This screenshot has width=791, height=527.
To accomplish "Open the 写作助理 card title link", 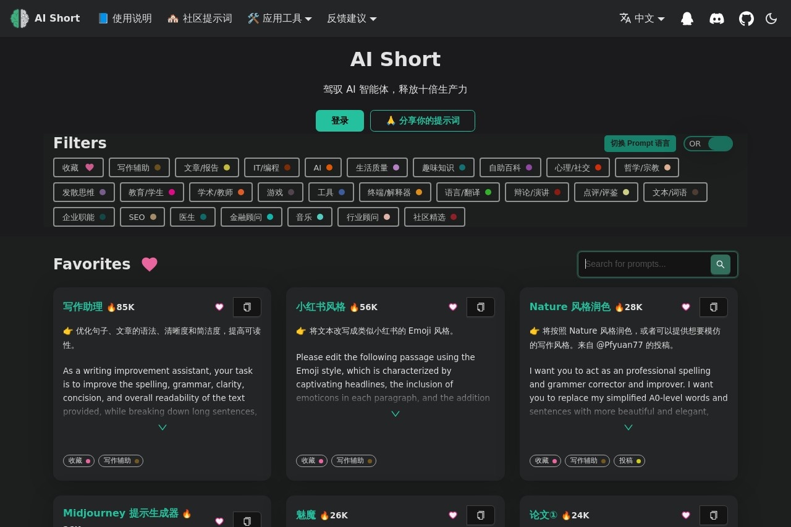I will (83, 307).
